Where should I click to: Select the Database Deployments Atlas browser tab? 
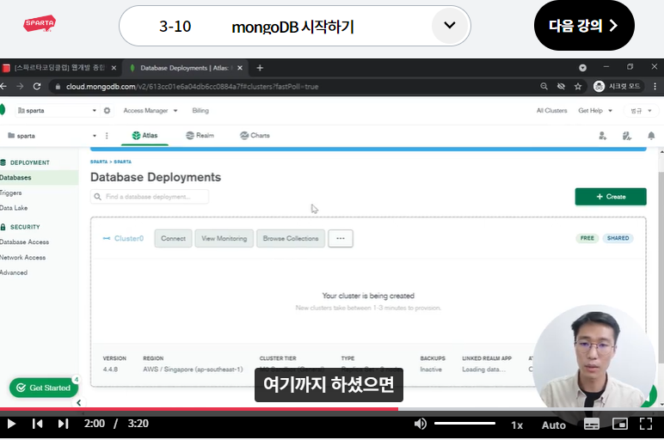coord(187,68)
